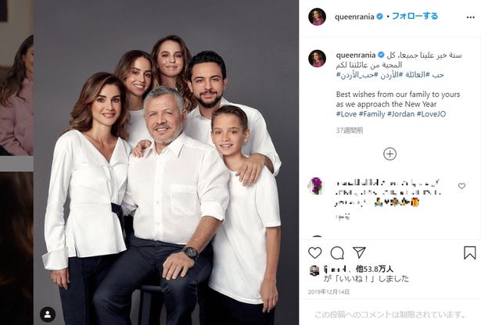Open the #Family hashtag
The width and height of the screenshot is (481, 325).
coord(372,114)
